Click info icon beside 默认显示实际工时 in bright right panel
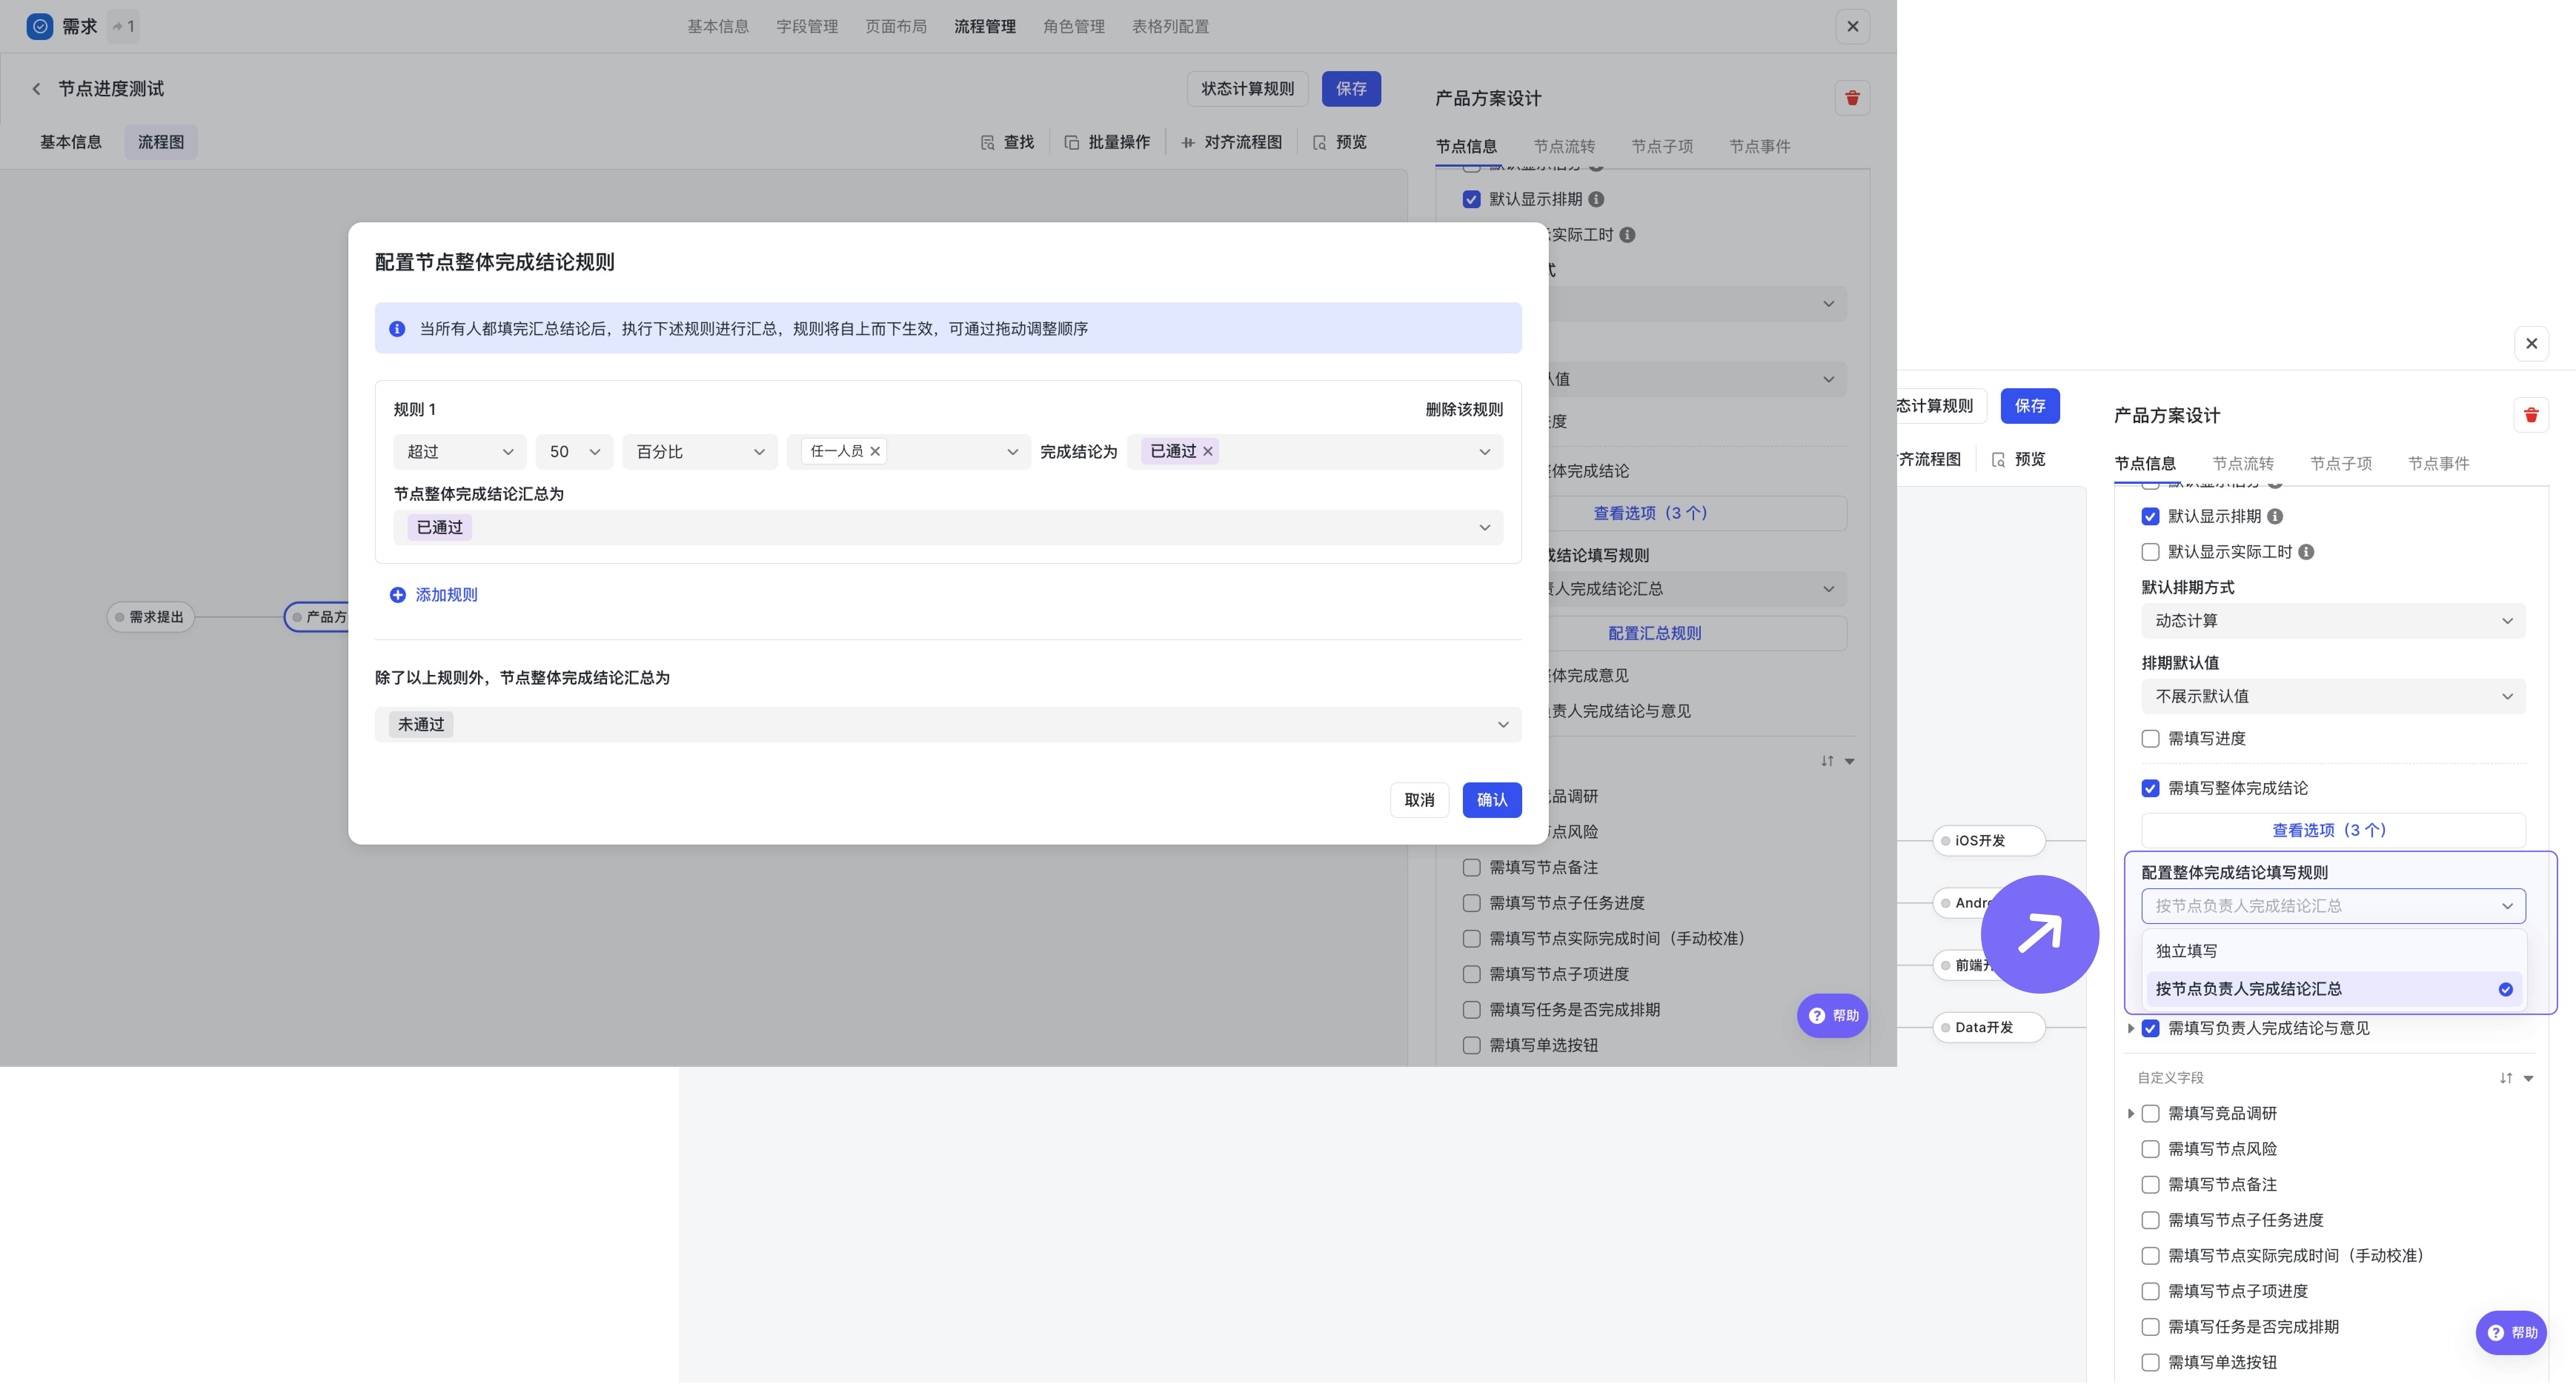Image resolution: width=2576 pixels, height=1384 pixels. (2306, 552)
